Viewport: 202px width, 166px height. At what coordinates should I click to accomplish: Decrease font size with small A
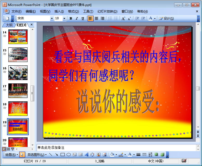[129, 19]
